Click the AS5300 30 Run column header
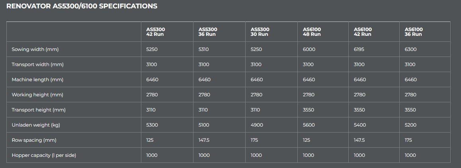461x168 pixels. pyautogui.click(x=260, y=32)
